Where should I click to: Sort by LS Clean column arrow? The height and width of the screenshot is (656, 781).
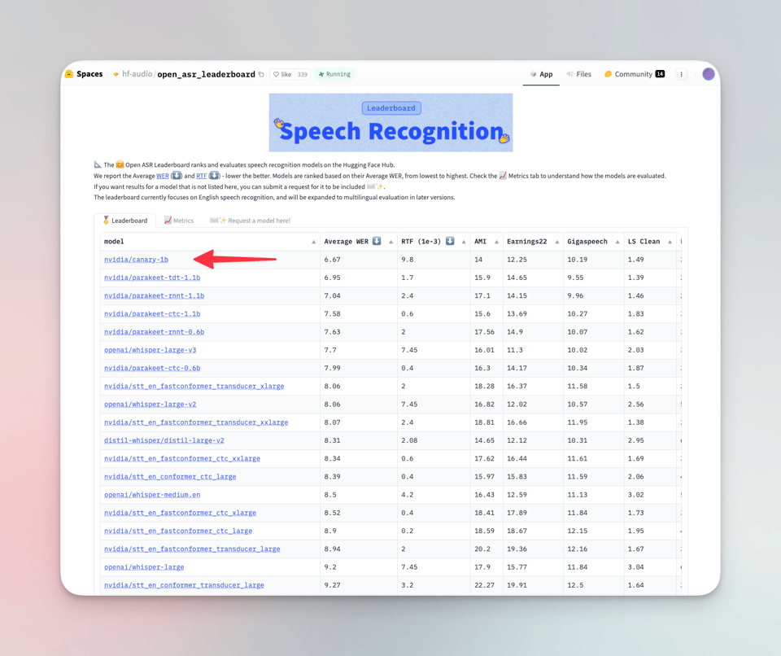tap(670, 242)
